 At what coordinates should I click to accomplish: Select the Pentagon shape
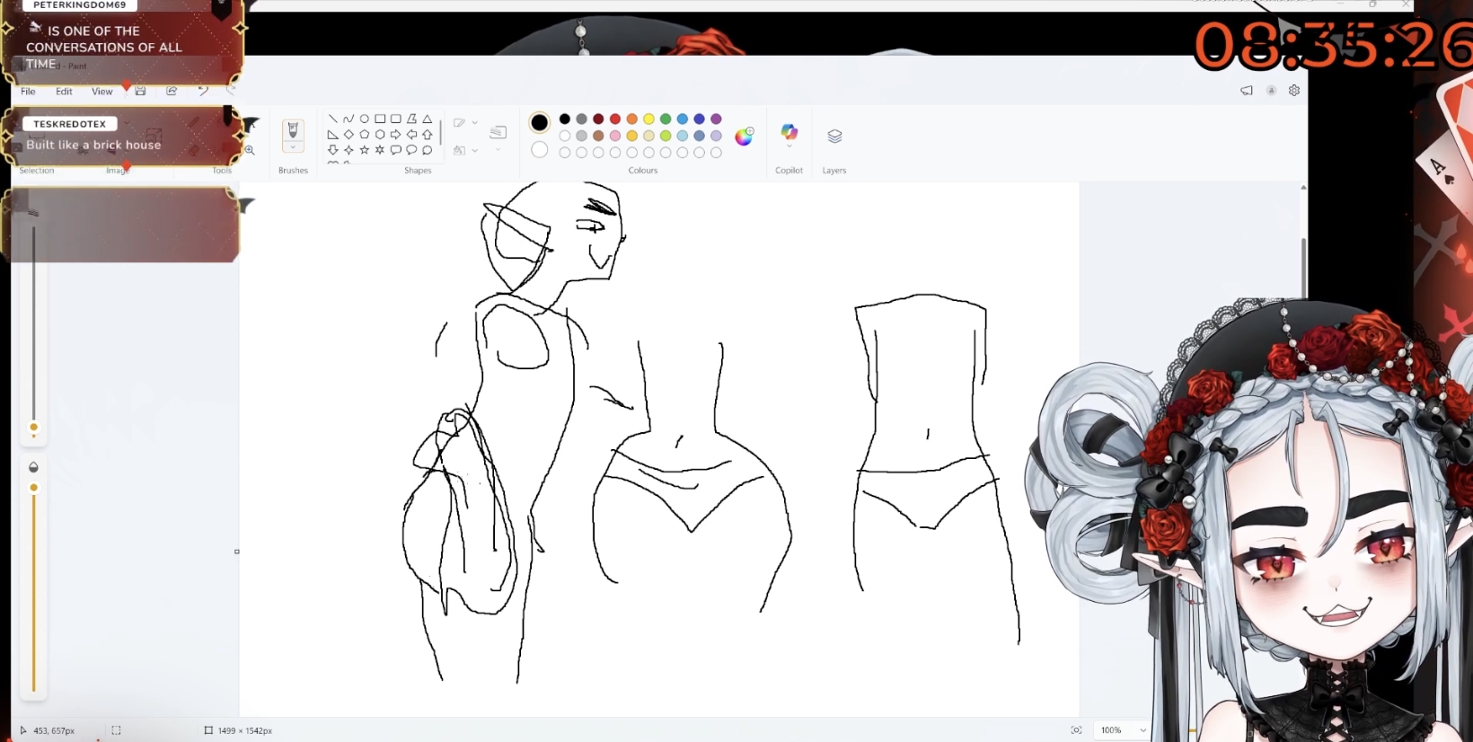click(365, 135)
